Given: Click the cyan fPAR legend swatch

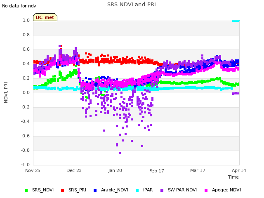Looking at the screenshot, I should (x=137, y=190).
